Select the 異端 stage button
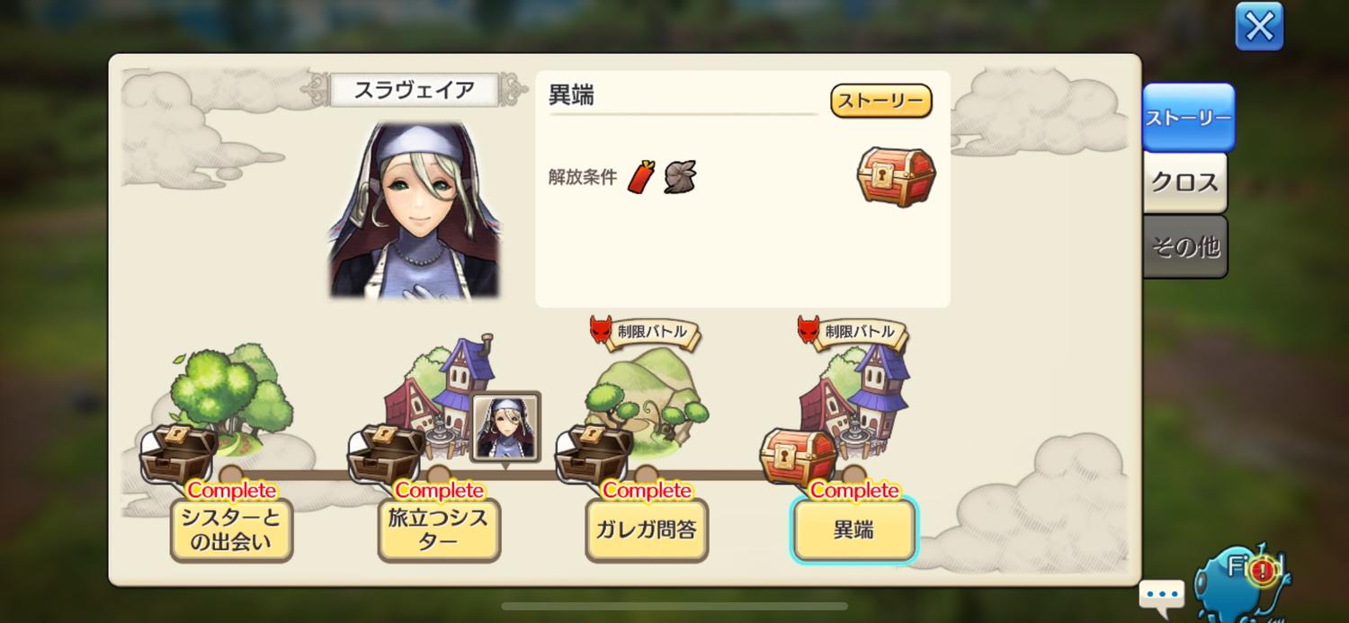Viewport: 1349px width, 623px height. (854, 530)
